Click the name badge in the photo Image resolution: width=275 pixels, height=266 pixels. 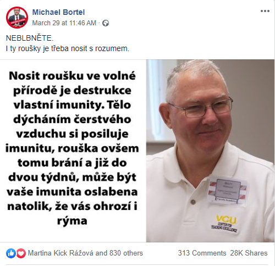(227, 191)
